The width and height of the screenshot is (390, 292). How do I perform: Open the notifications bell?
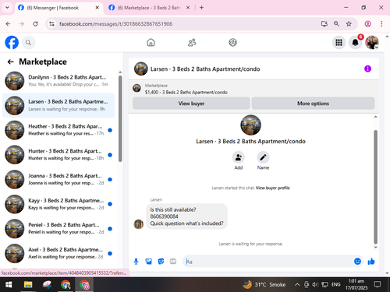(x=356, y=42)
